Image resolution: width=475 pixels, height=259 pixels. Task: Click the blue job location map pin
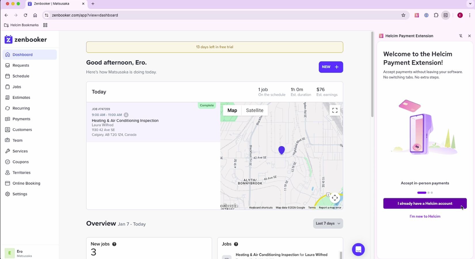[x=282, y=150]
